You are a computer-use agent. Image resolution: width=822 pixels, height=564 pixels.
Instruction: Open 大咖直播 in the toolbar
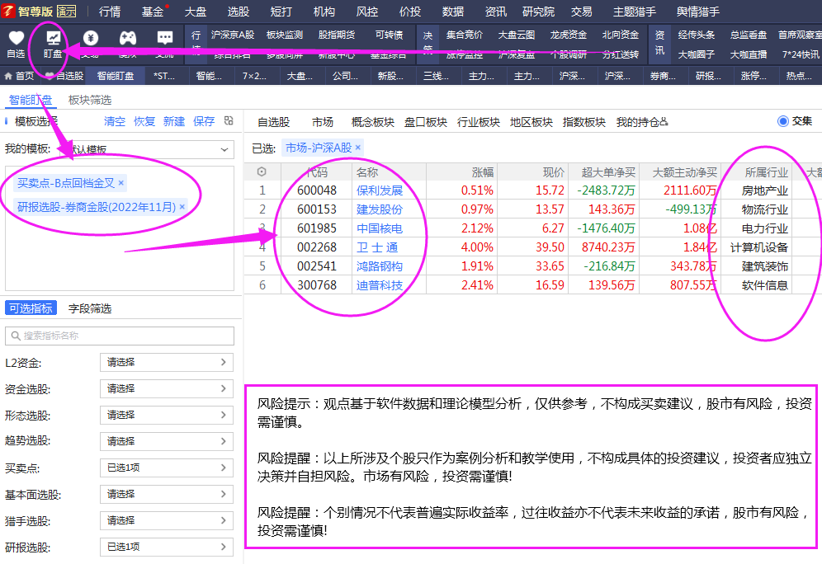click(749, 54)
